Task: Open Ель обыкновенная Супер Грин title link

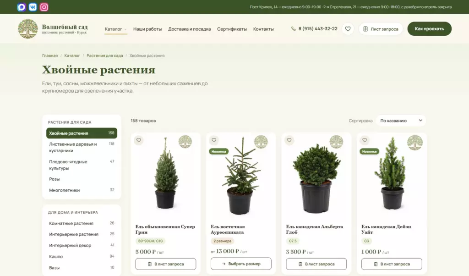Action: 165,229
